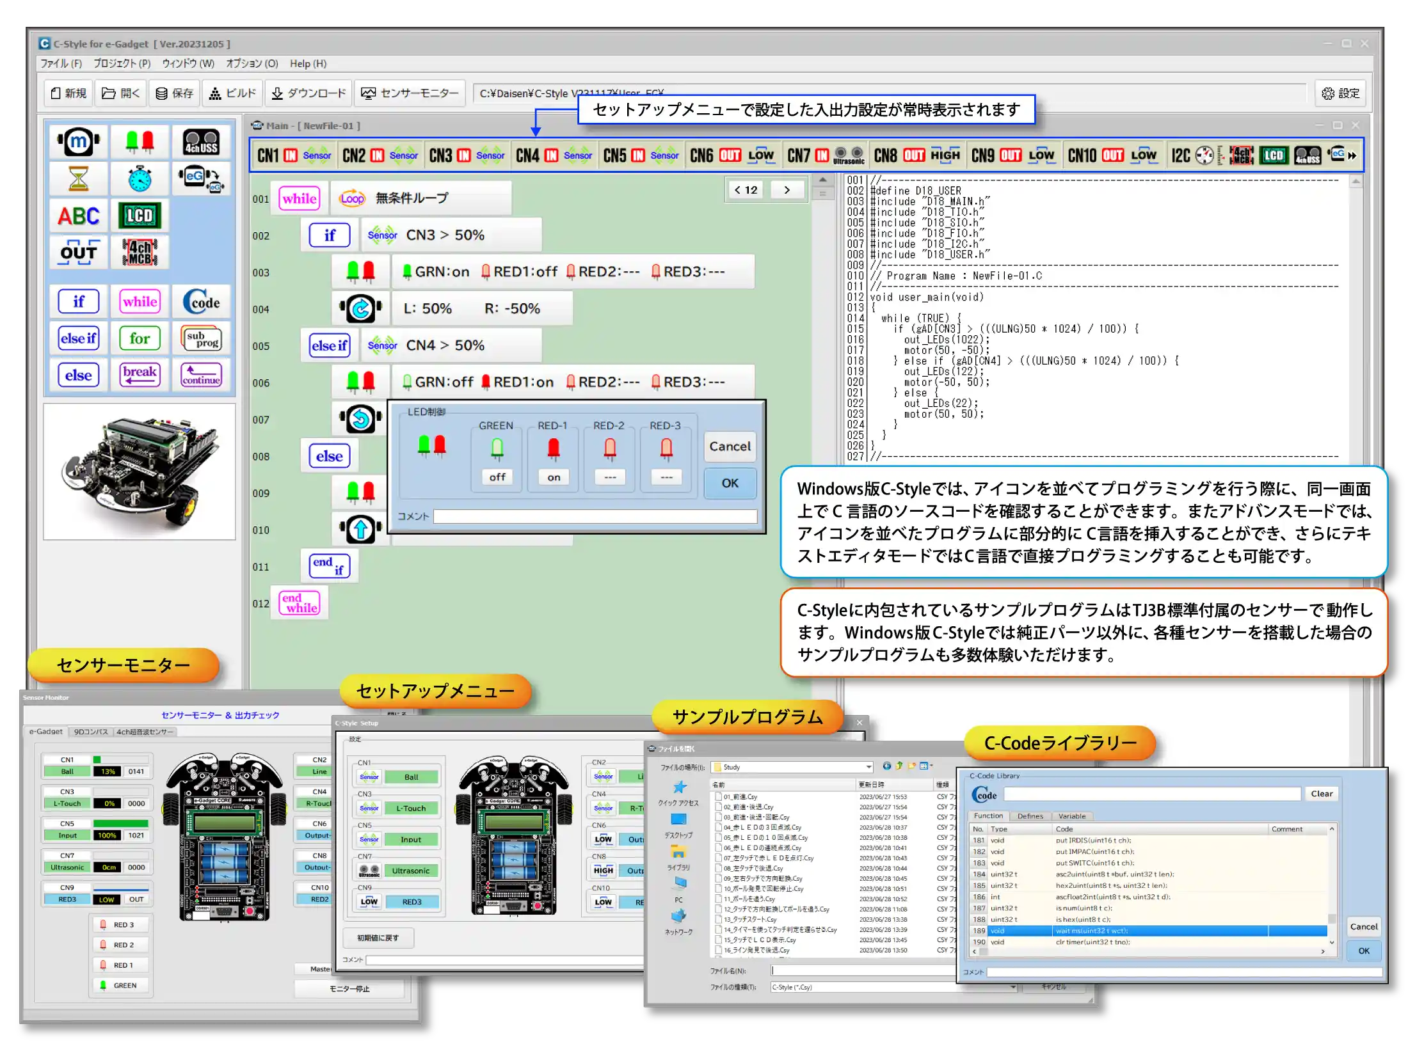Insert a C code block from the palette
This screenshot has height=1049, width=1408.
[201, 301]
